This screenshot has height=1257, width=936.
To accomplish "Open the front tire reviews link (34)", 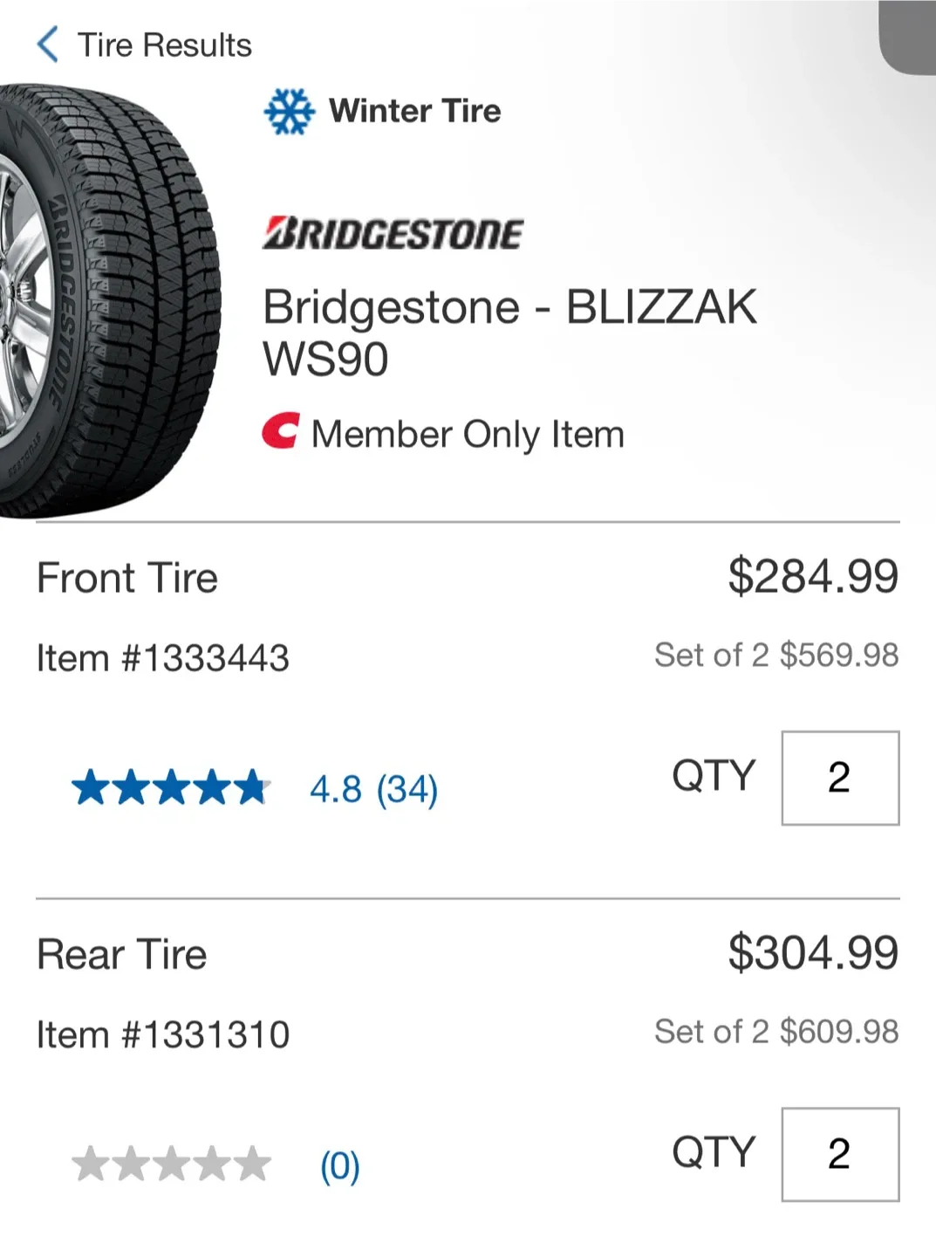I will (407, 788).
